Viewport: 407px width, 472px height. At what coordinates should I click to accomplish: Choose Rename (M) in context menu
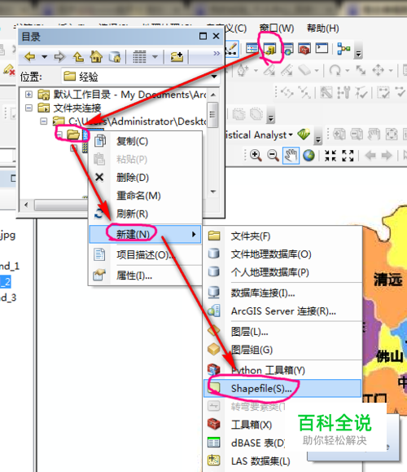click(145, 196)
